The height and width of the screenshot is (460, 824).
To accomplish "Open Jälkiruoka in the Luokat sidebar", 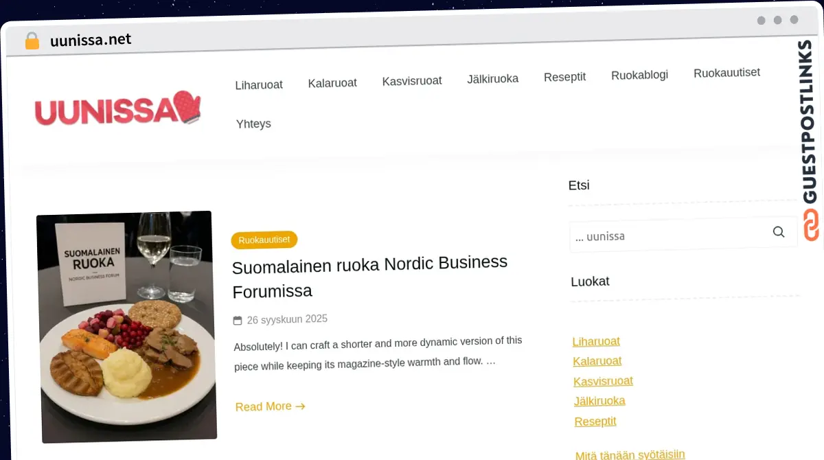I will [599, 401].
